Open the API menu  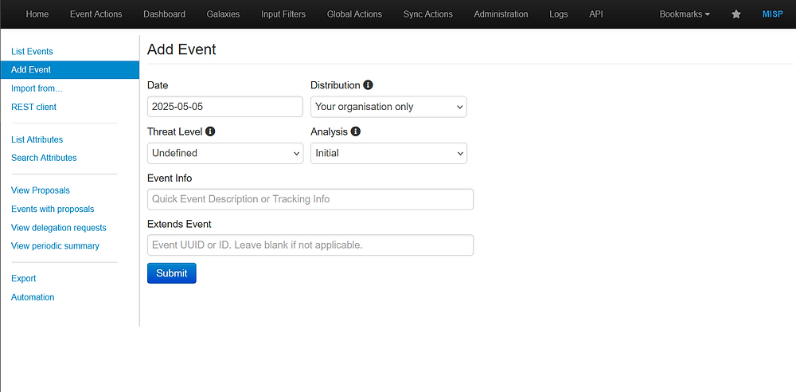point(596,14)
